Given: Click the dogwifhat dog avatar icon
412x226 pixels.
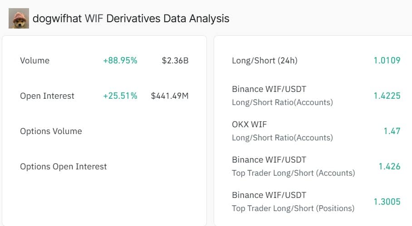Looking at the screenshot, I should (x=19, y=19).
